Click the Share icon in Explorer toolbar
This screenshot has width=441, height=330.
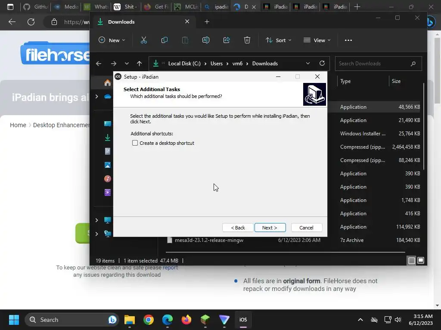coord(227,40)
